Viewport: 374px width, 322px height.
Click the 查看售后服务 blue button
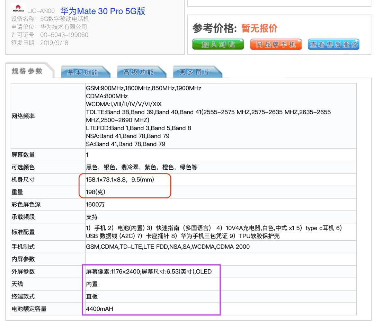(333, 44)
